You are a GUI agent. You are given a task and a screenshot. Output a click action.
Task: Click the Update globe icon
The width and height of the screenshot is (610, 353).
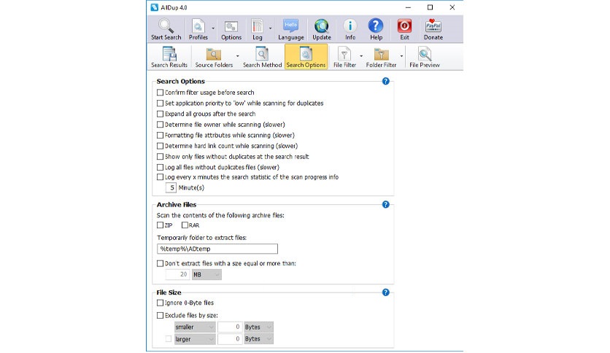click(321, 26)
